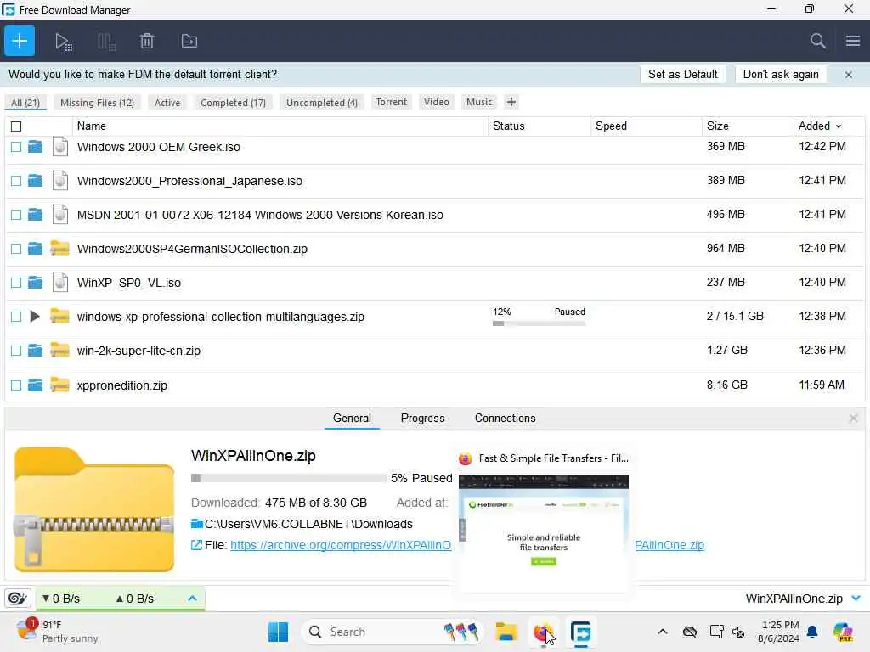Screen dimensions: 870x652
Task: Expand the speed panel with up chevron
Action: 192,599
